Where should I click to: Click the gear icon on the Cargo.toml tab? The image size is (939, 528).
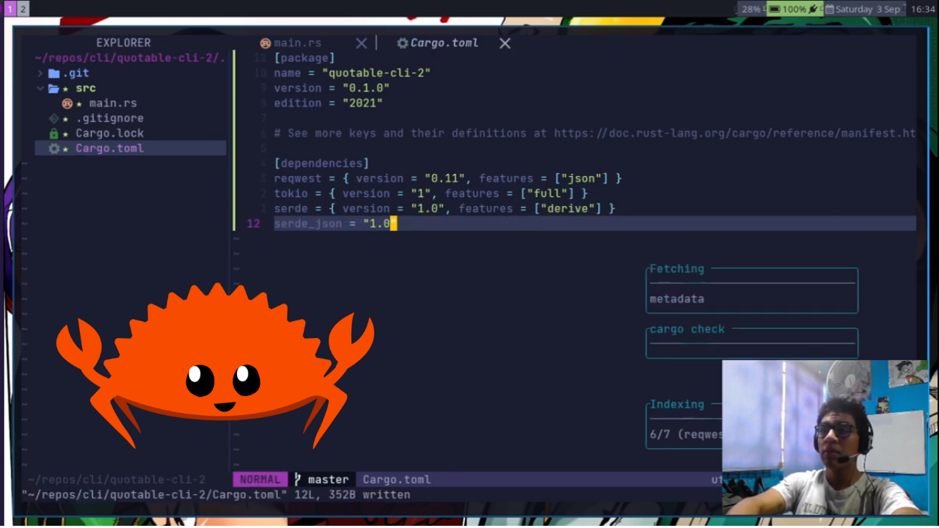[x=402, y=43]
